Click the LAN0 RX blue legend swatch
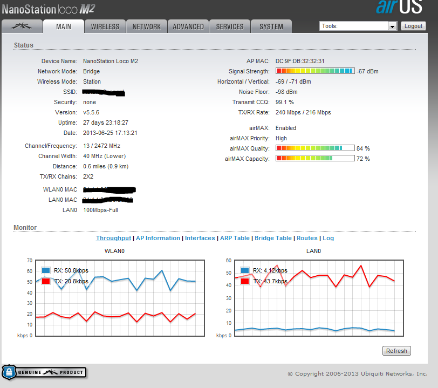 [245, 270]
